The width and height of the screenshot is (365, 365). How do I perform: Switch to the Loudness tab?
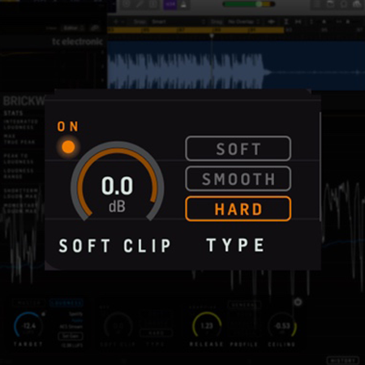(67, 303)
